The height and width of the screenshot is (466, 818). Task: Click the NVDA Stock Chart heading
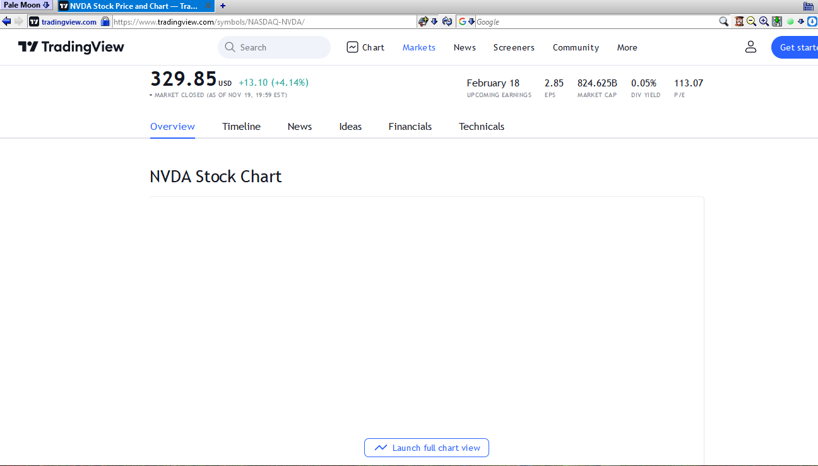pyautogui.click(x=215, y=176)
